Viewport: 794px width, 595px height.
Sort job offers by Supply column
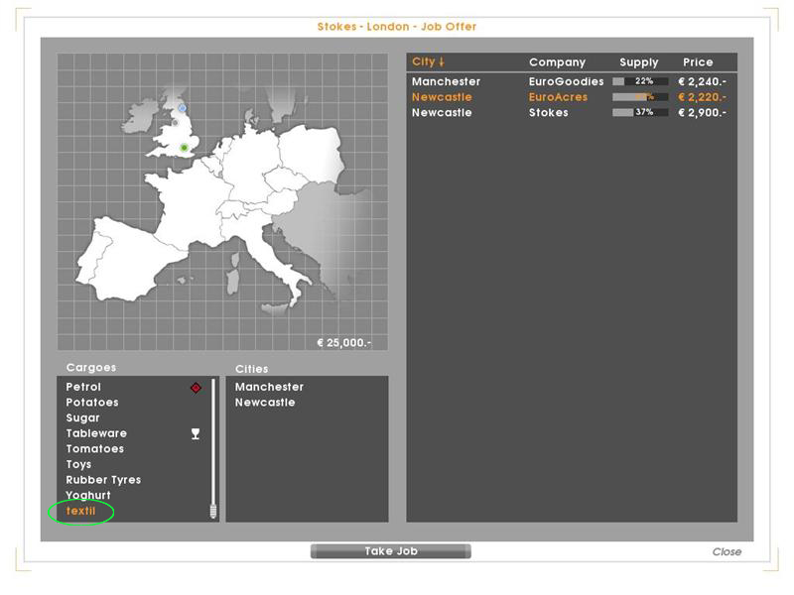pos(638,62)
